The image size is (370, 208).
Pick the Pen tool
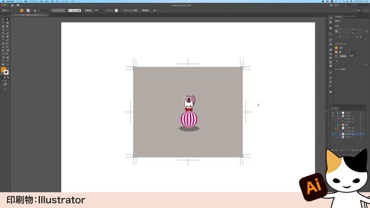(3, 26)
